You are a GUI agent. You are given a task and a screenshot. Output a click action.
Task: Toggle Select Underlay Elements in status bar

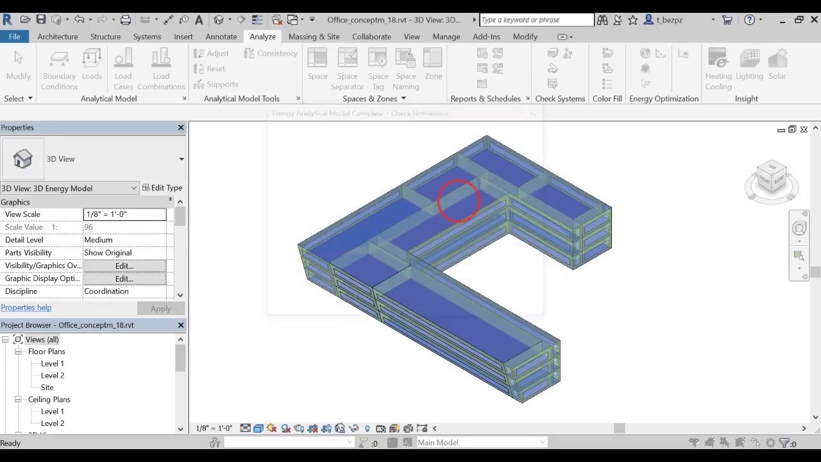click(x=709, y=443)
